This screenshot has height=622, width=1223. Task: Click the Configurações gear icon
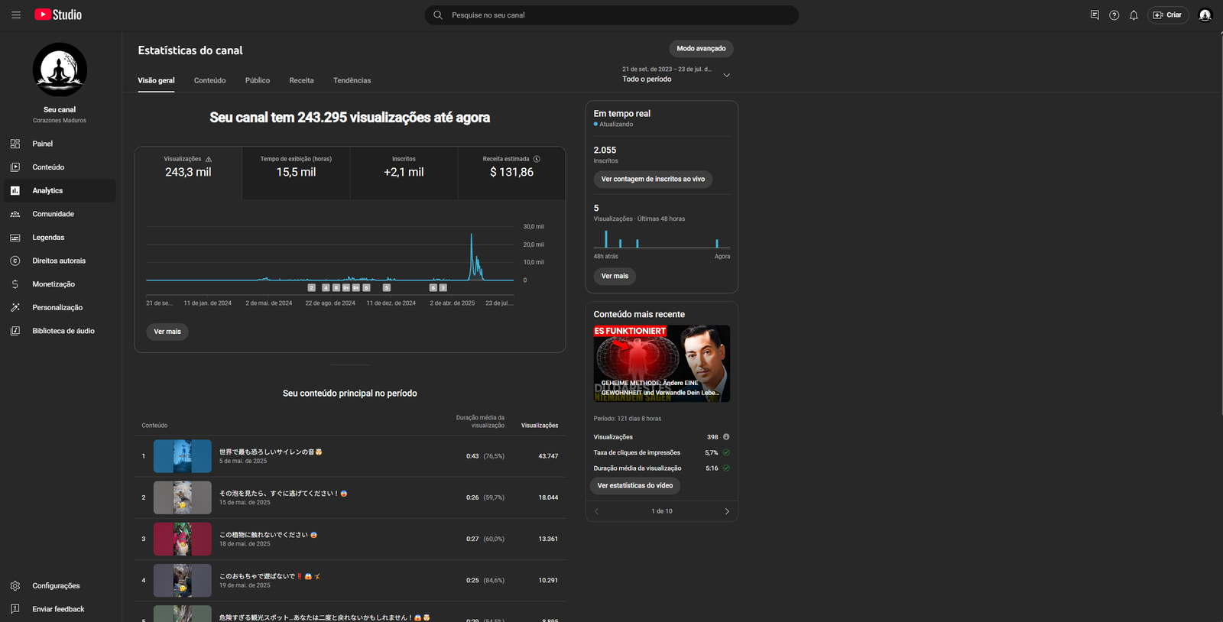pyautogui.click(x=15, y=585)
